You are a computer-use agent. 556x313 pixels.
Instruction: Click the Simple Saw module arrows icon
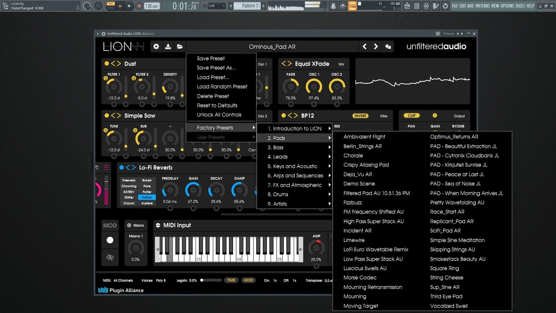click(x=116, y=115)
